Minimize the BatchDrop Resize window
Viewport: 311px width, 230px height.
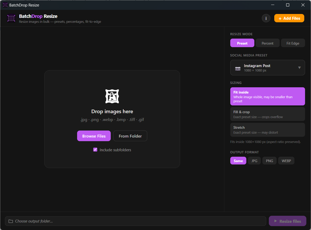[272, 5]
